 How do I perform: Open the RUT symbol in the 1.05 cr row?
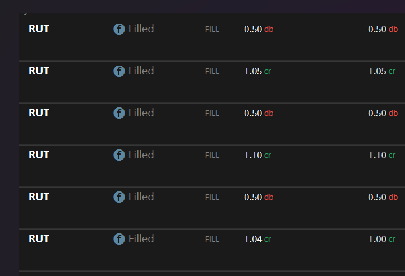tap(39, 71)
